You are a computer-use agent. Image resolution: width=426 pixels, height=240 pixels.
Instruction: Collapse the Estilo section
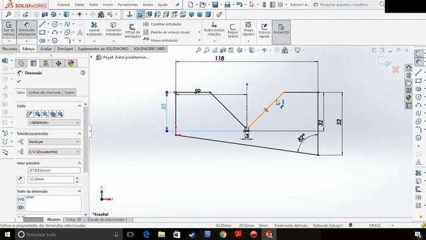tap(79, 106)
